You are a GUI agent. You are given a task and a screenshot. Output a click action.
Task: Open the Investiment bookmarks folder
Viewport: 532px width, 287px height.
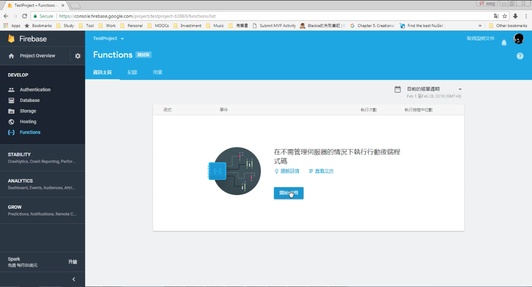pos(187,25)
